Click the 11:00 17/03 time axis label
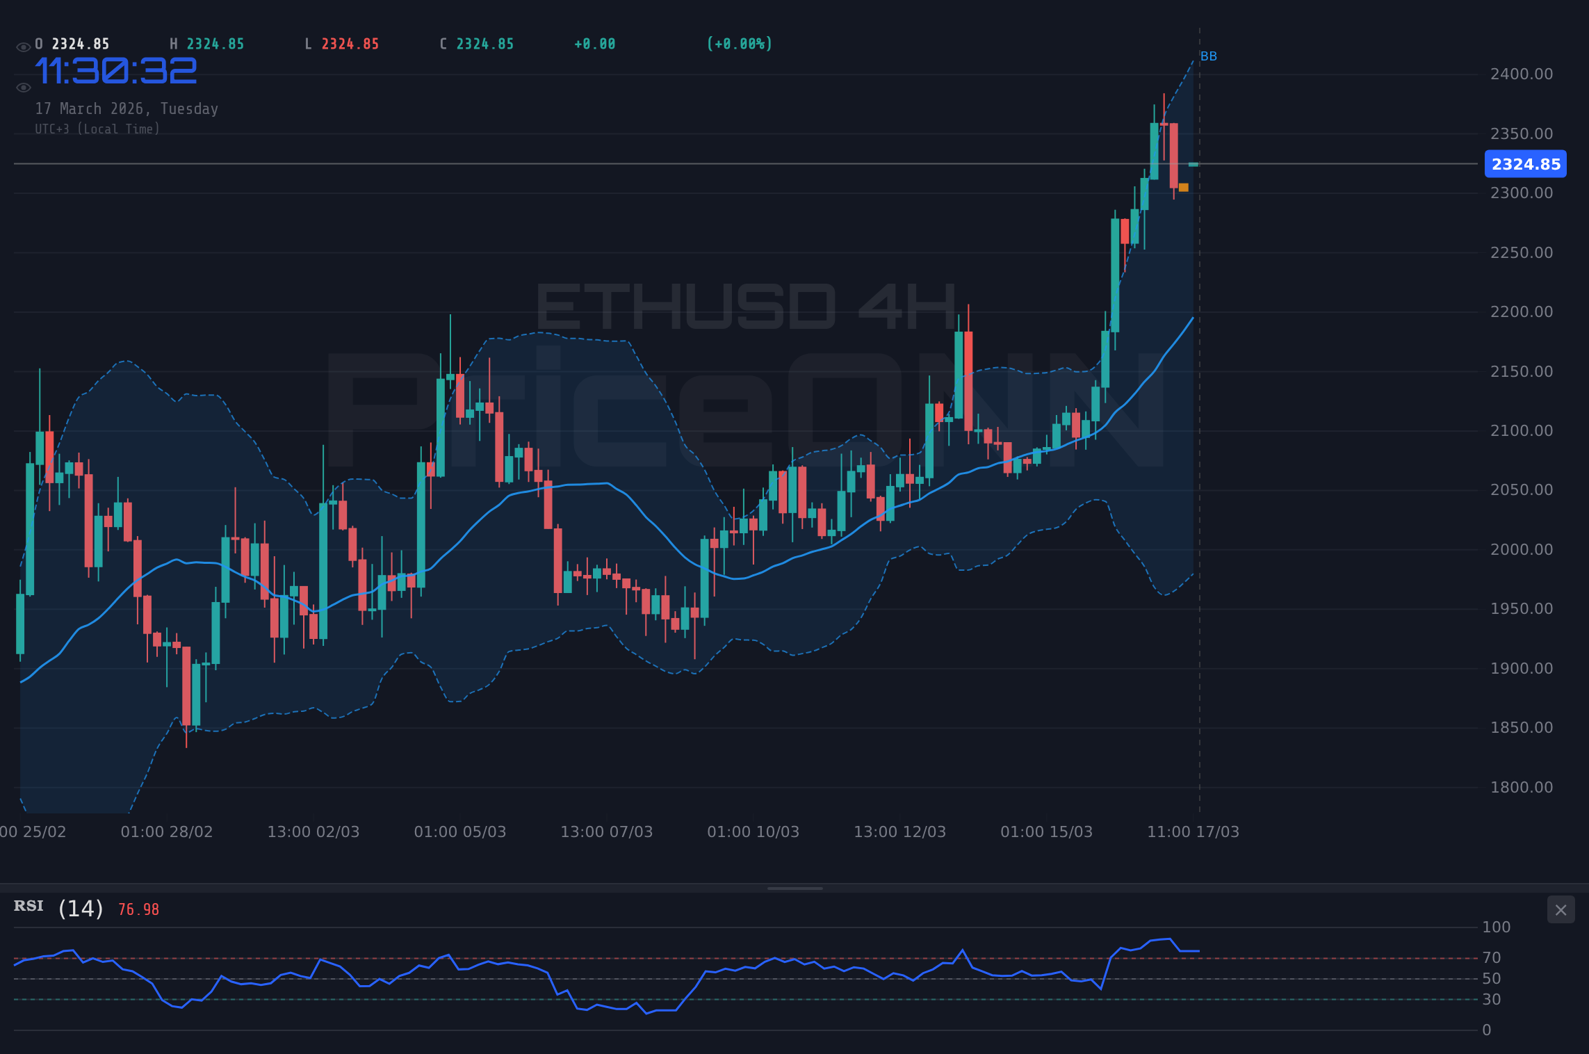Image resolution: width=1589 pixels, height=1054 pixels. (x=1193, y=831)
